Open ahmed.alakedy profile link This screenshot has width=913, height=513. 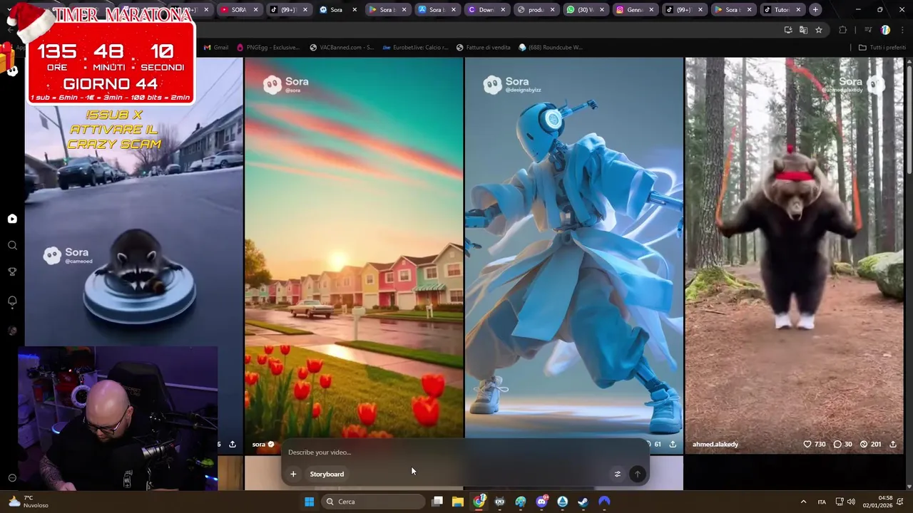click(715, 444)
